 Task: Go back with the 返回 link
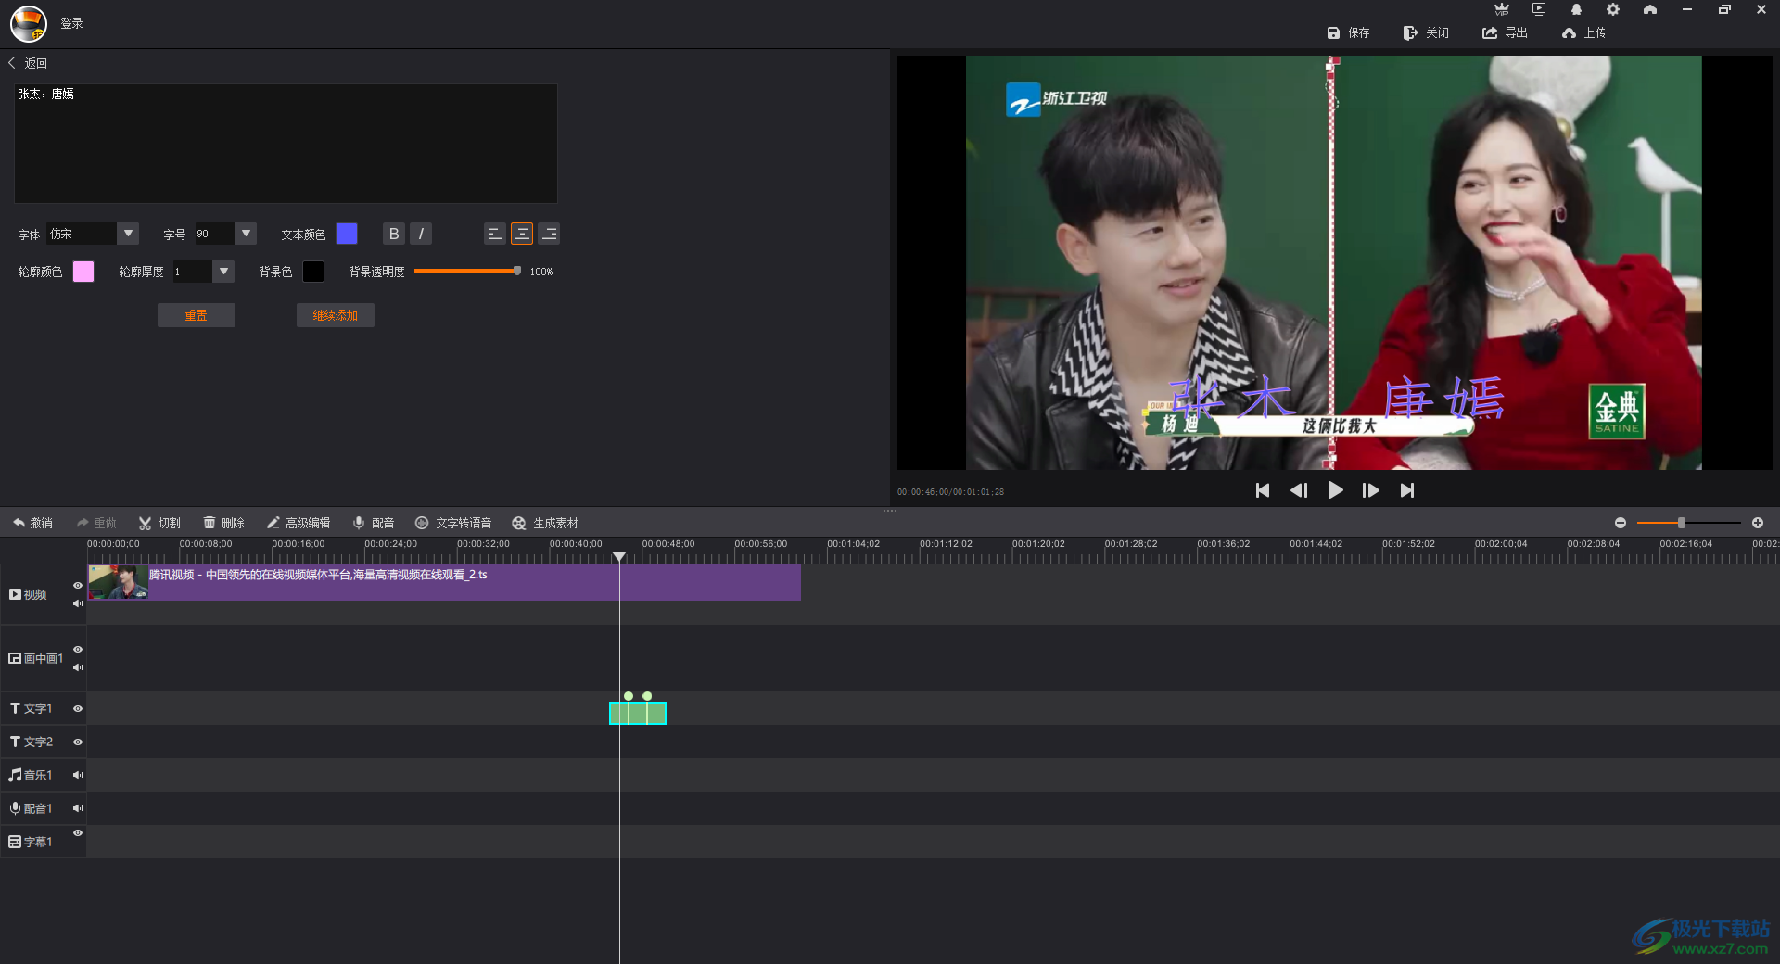[x=28, y=63]
